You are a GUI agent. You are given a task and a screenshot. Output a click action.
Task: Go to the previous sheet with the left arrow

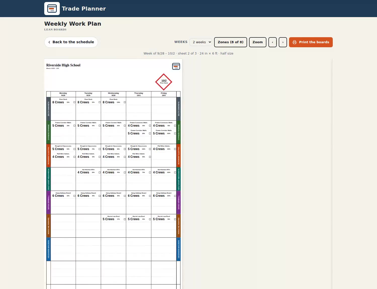(x=272, y=42)
